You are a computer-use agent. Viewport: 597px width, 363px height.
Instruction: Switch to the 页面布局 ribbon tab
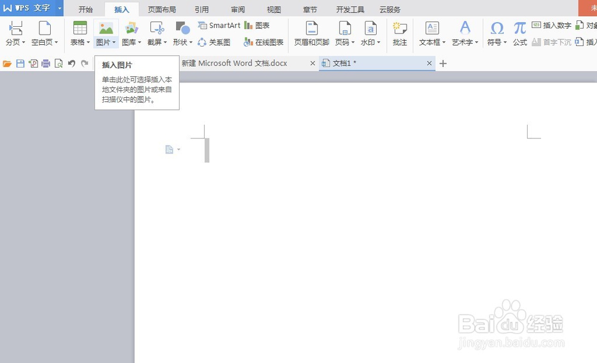click(162, 10)
